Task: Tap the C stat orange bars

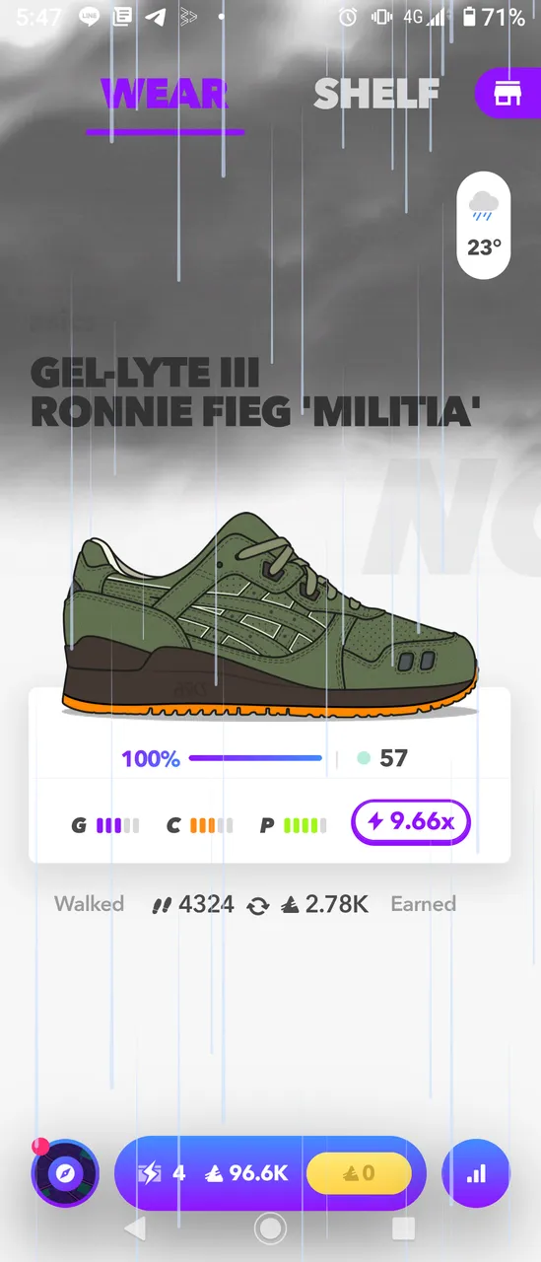Action: tap(199, 825)
